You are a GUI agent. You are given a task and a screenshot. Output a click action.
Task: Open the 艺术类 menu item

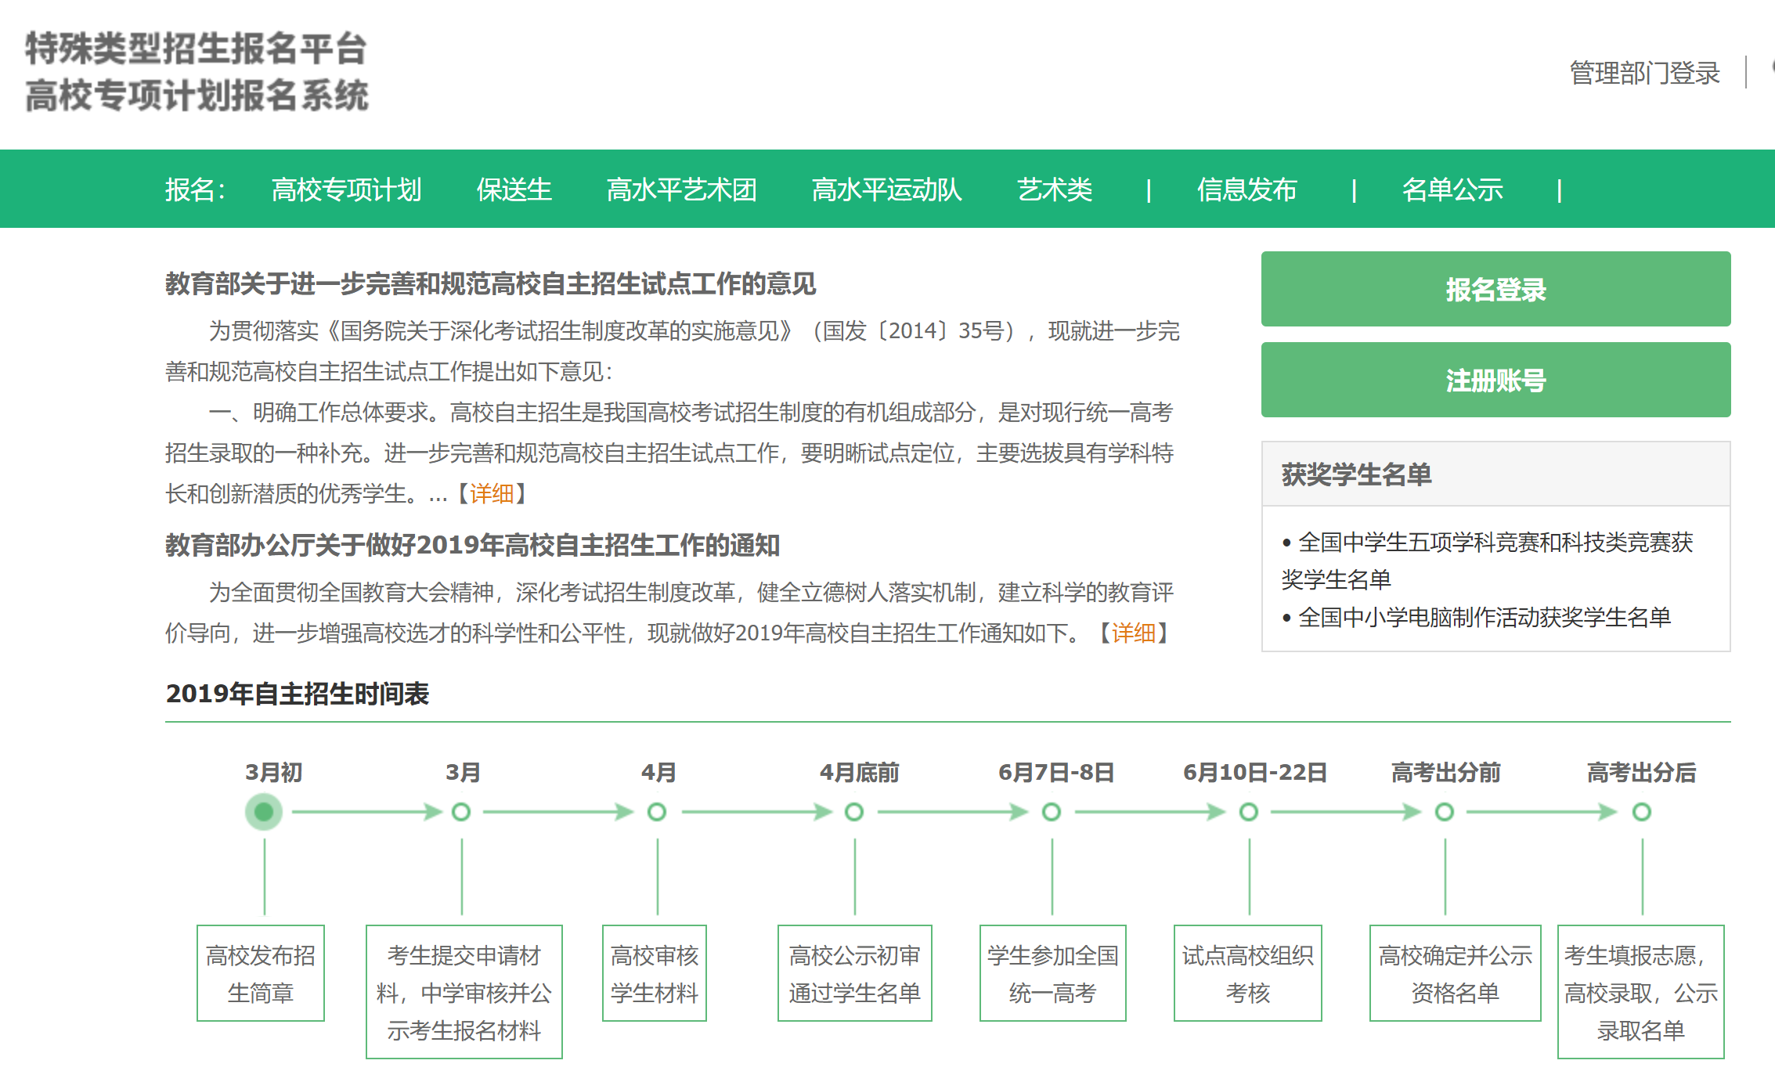tap(1054, 189)
